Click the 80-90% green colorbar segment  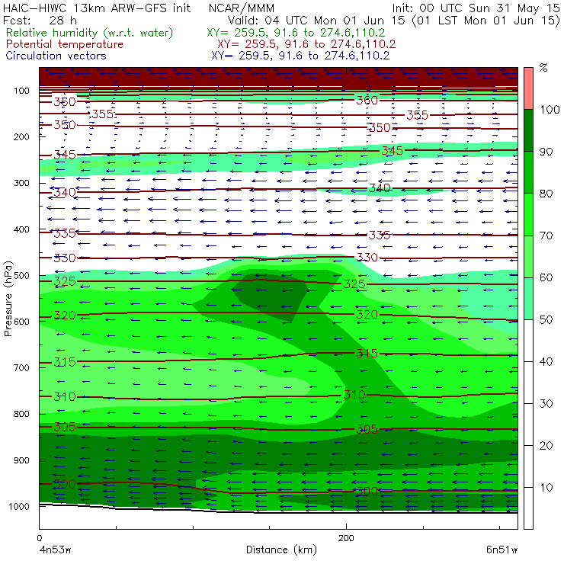[528, 172]
